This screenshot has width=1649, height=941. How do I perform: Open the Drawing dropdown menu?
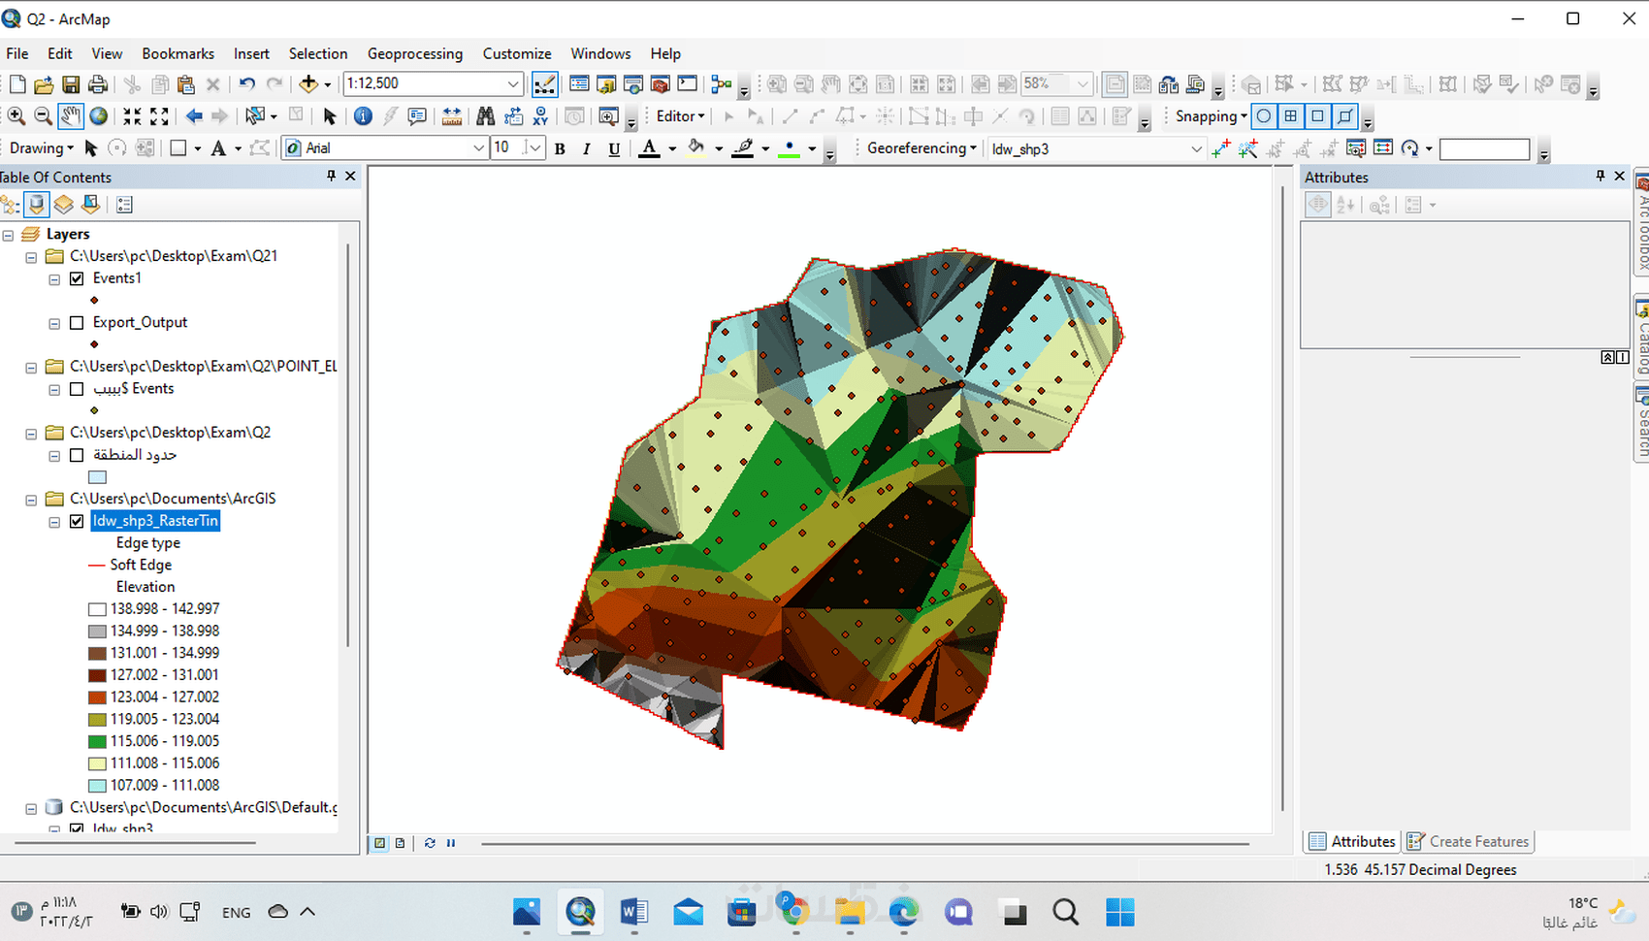point(41,148)
